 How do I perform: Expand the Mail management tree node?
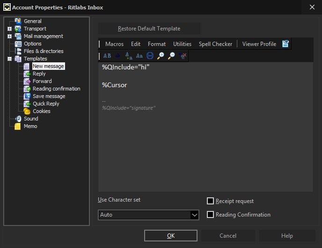9,37
